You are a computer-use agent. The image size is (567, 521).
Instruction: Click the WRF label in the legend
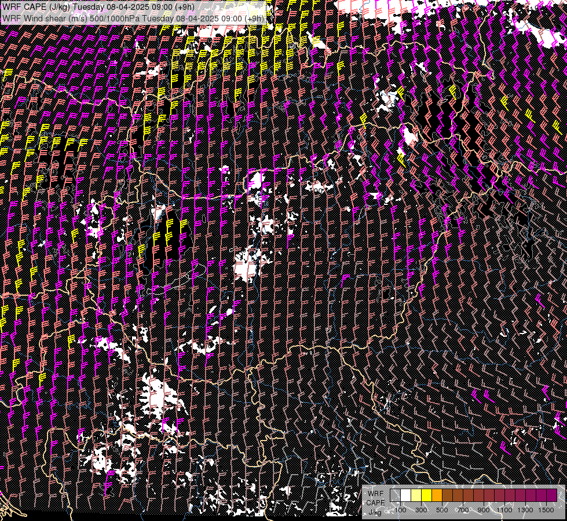click(x=376, y=494)
